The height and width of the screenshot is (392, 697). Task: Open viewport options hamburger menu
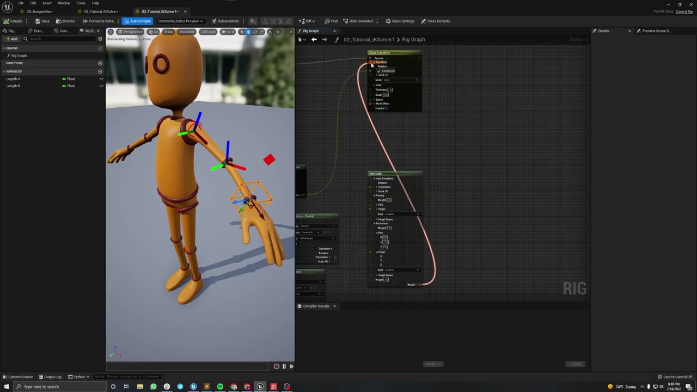tap(111, 32)
